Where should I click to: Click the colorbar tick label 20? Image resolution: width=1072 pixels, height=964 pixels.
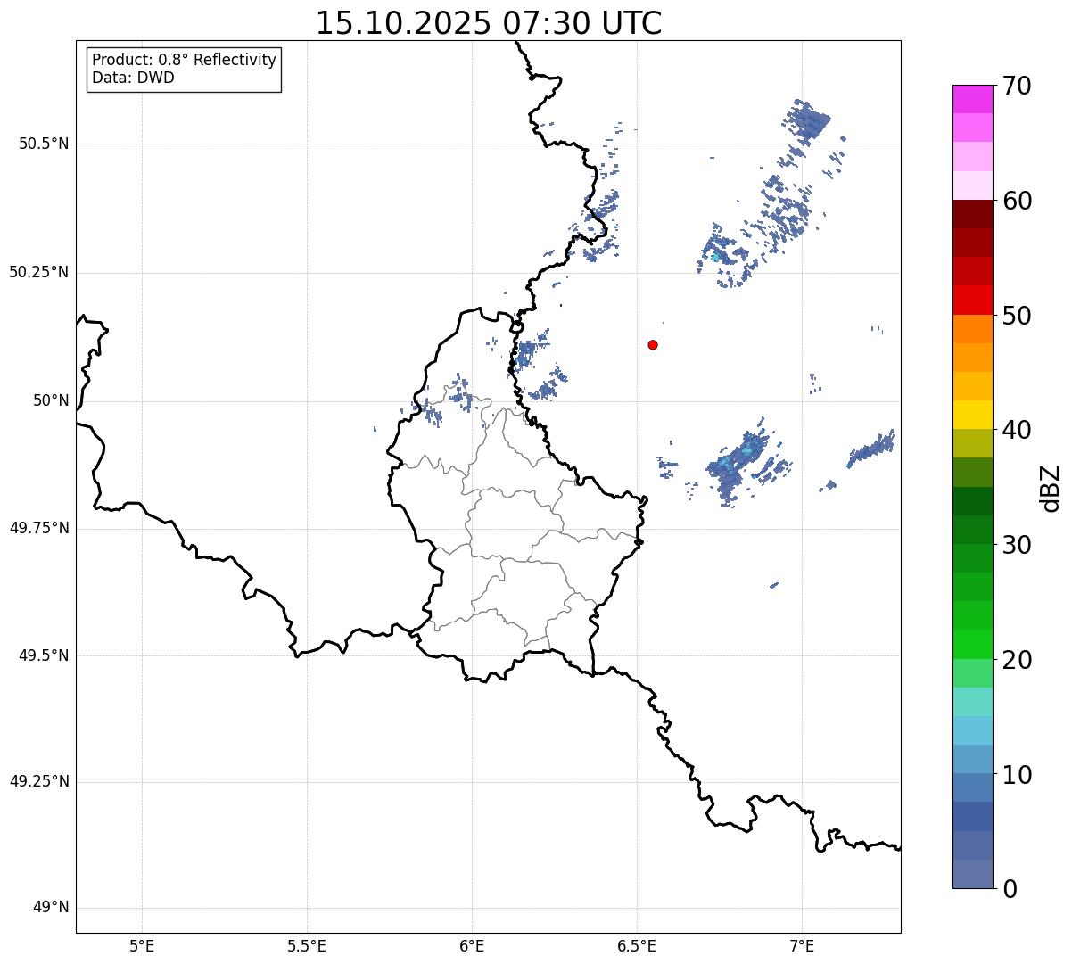(x=1017, y=660)
